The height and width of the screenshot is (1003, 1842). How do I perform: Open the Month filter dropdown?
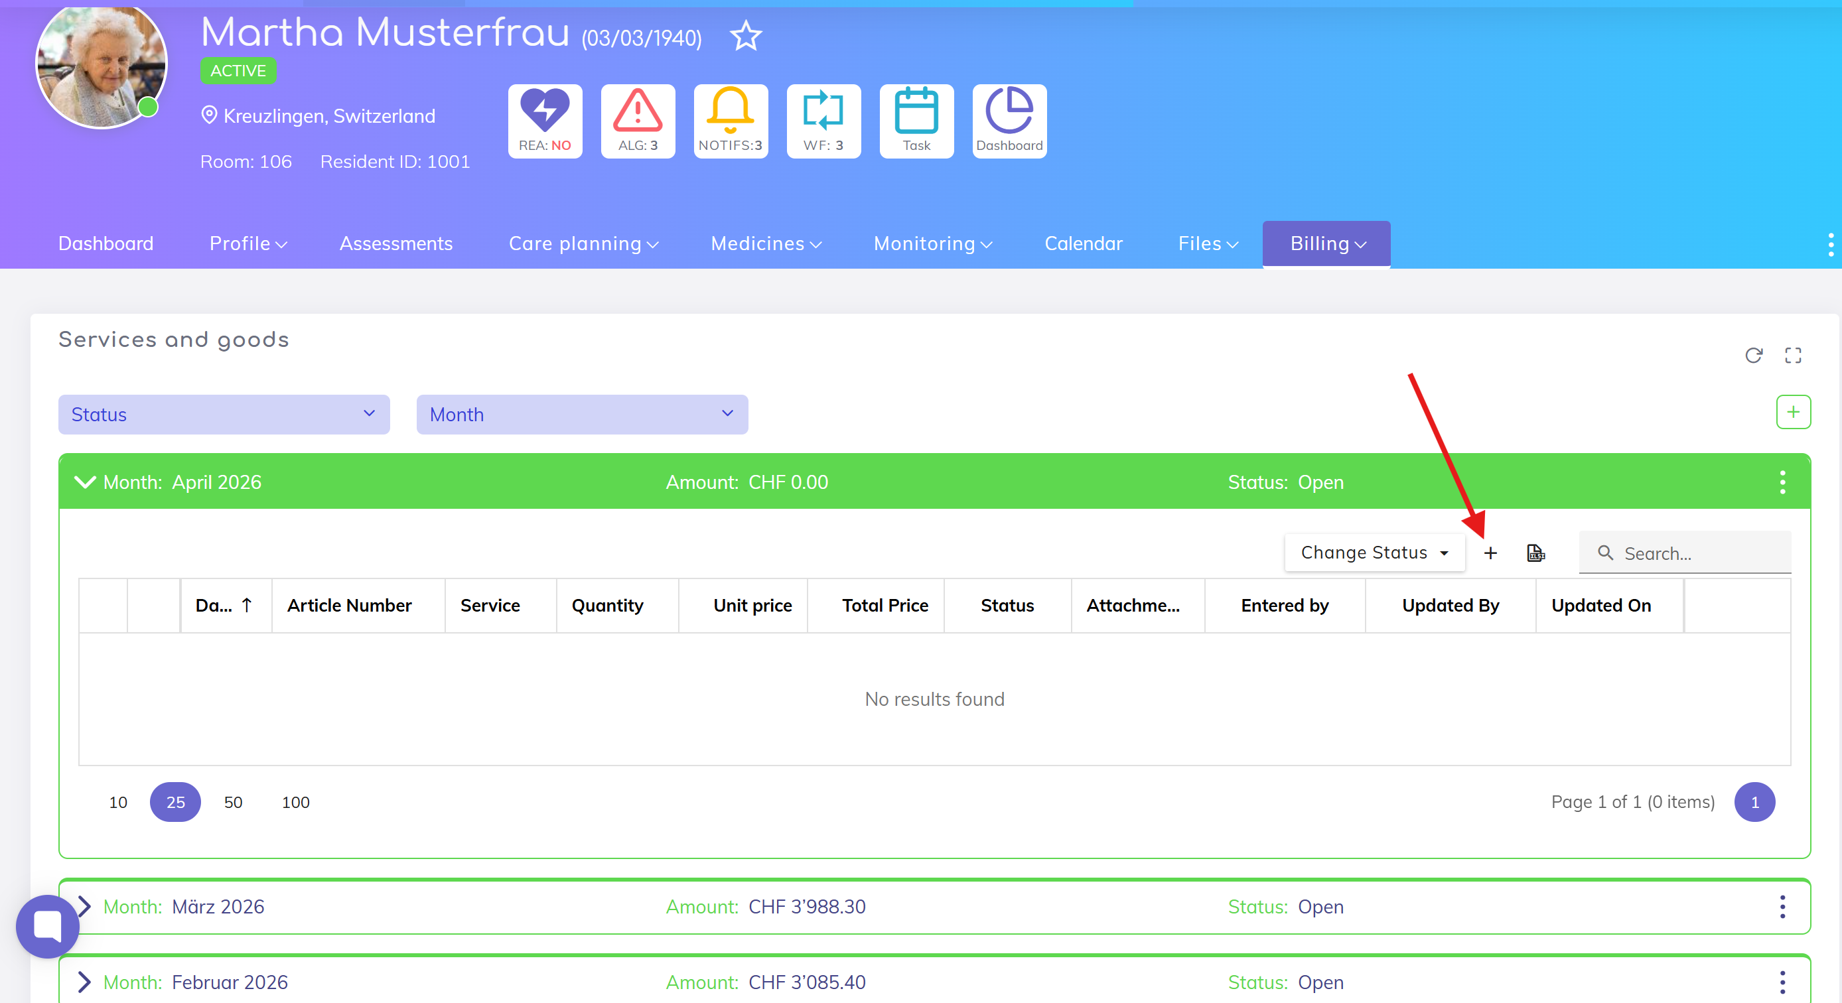coord(581,415)
